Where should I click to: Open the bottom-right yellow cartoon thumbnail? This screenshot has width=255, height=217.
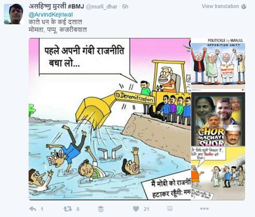218,173
